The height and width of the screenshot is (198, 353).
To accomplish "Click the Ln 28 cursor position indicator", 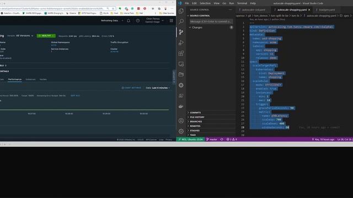I will pyautogui.click(x=345, y=139).
